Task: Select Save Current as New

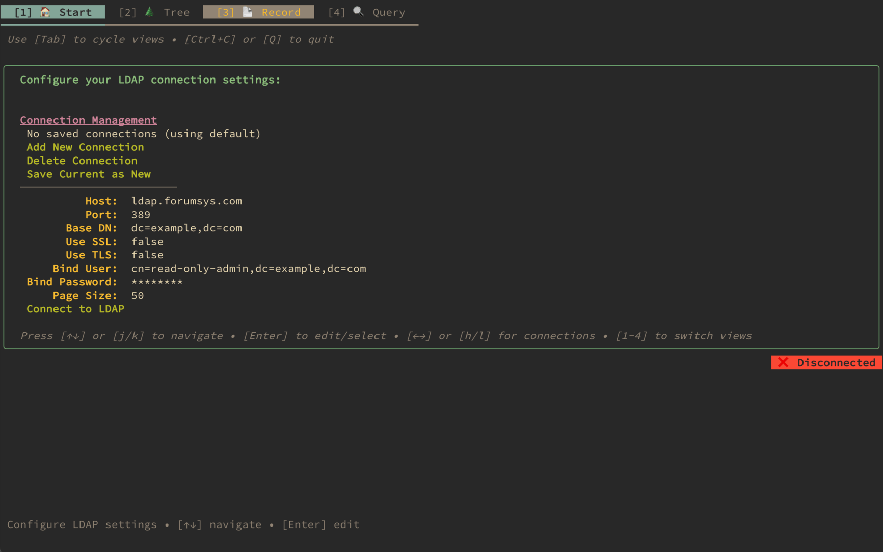Action: (x=89, y=174)
